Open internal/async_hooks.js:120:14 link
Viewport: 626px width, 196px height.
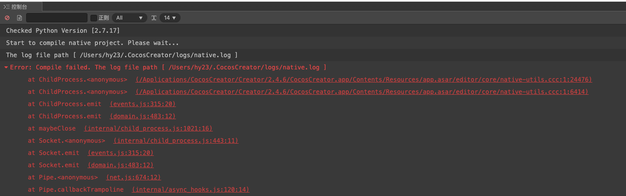pos(191,189)
